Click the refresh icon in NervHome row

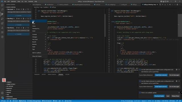click(x=28, y=28)
